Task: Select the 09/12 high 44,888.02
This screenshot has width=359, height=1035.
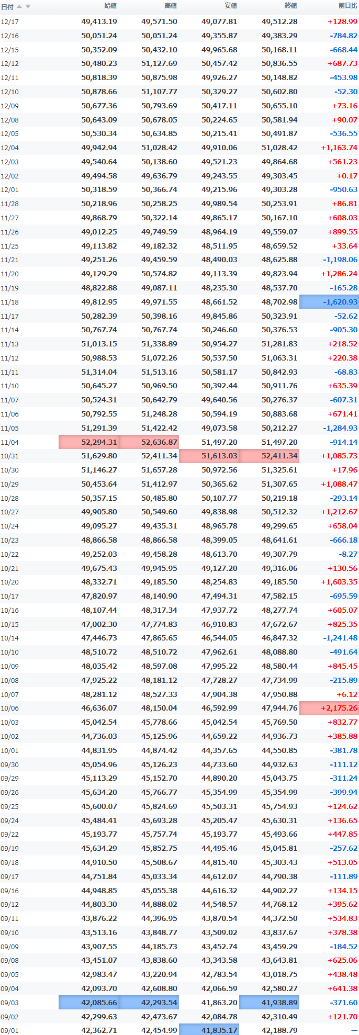Action: click(x=159, y=904)
